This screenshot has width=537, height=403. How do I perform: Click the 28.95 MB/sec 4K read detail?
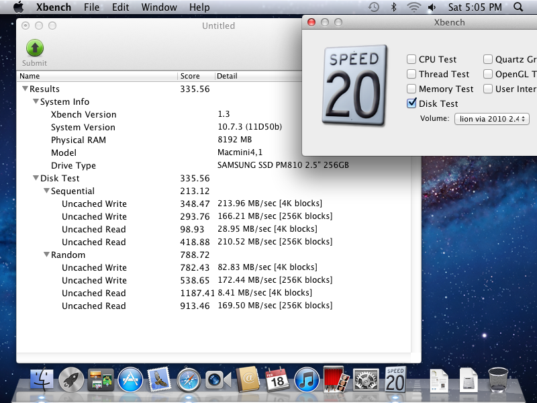267,228
